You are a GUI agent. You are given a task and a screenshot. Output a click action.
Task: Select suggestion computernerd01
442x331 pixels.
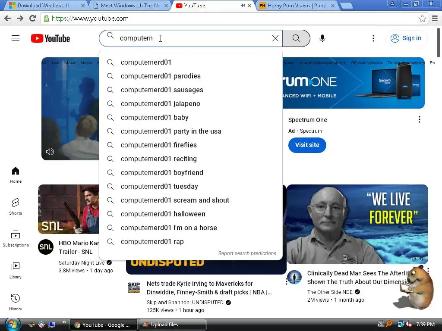(191, 62)
